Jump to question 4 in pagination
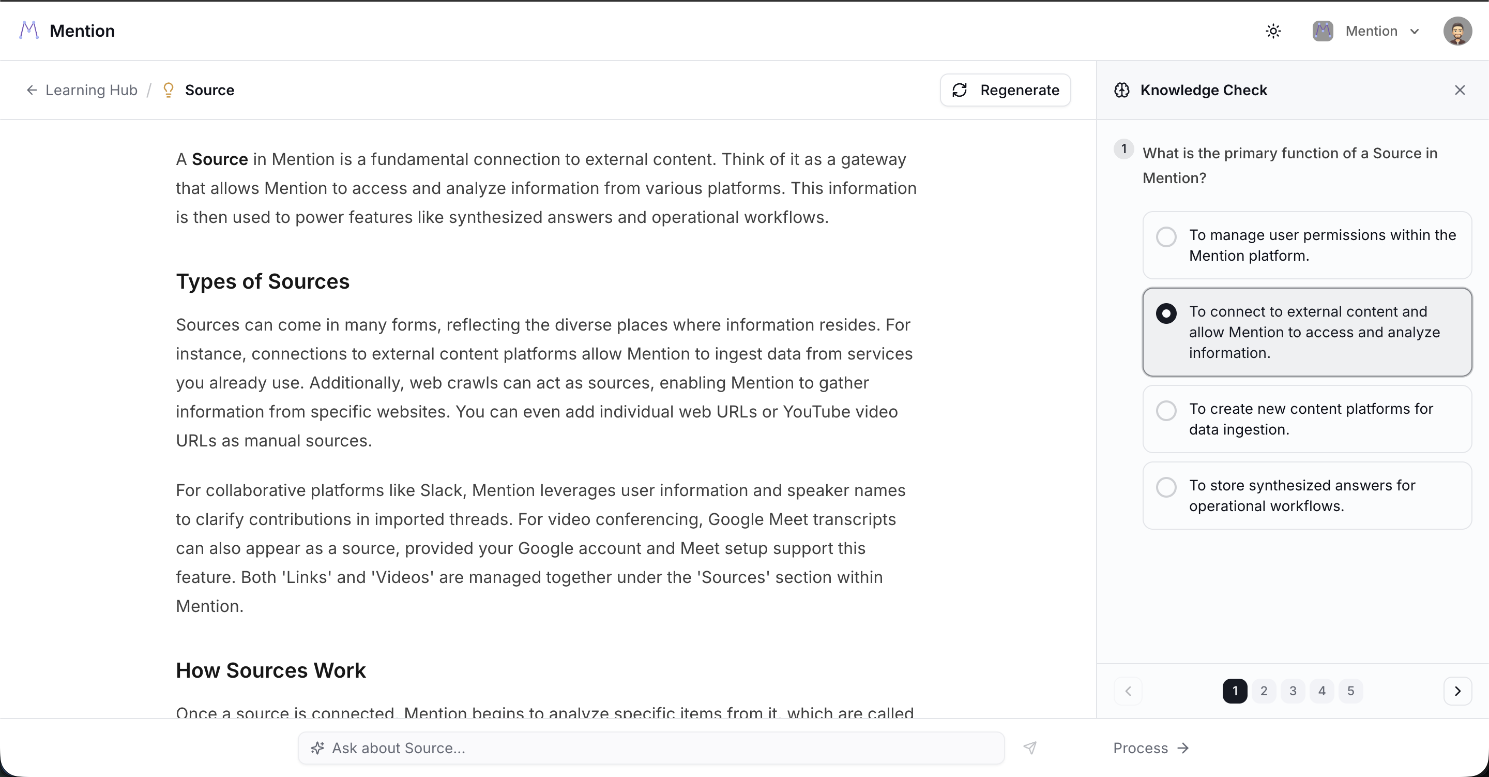 (x=1321, y=691)
